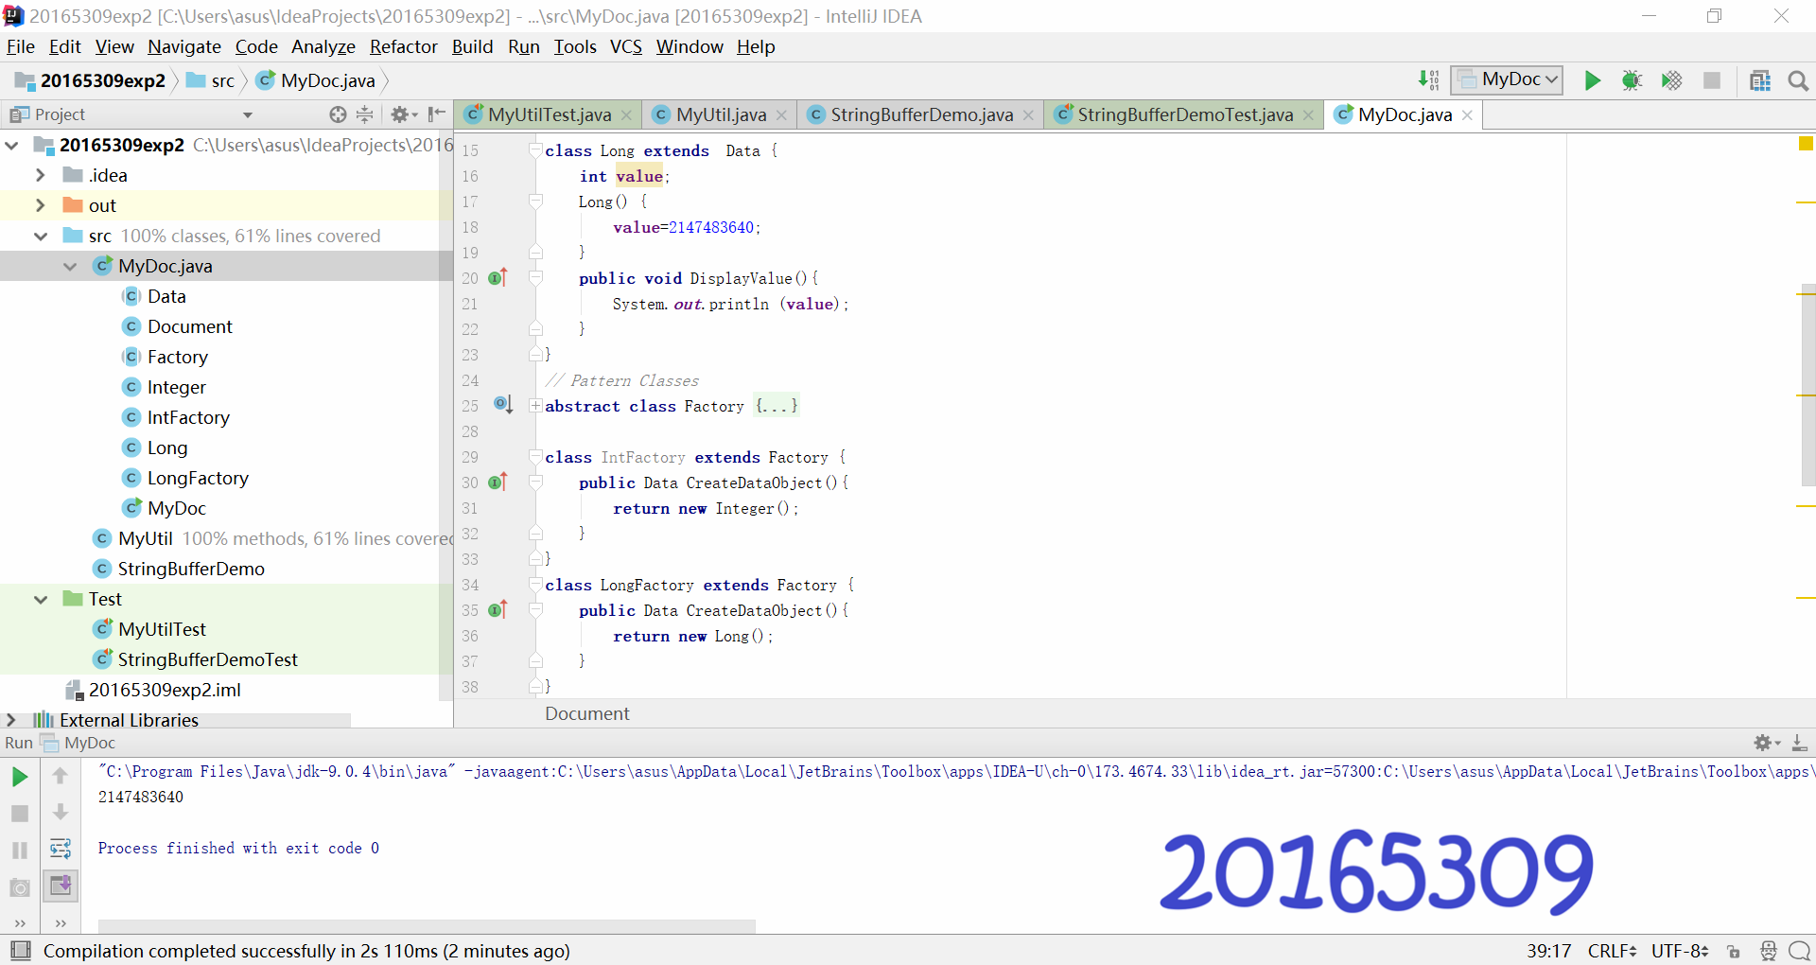Viewport: 1816px width, 965px height.
Task: Click 39:17 line position in status bar
Action: click(1548, 951)
